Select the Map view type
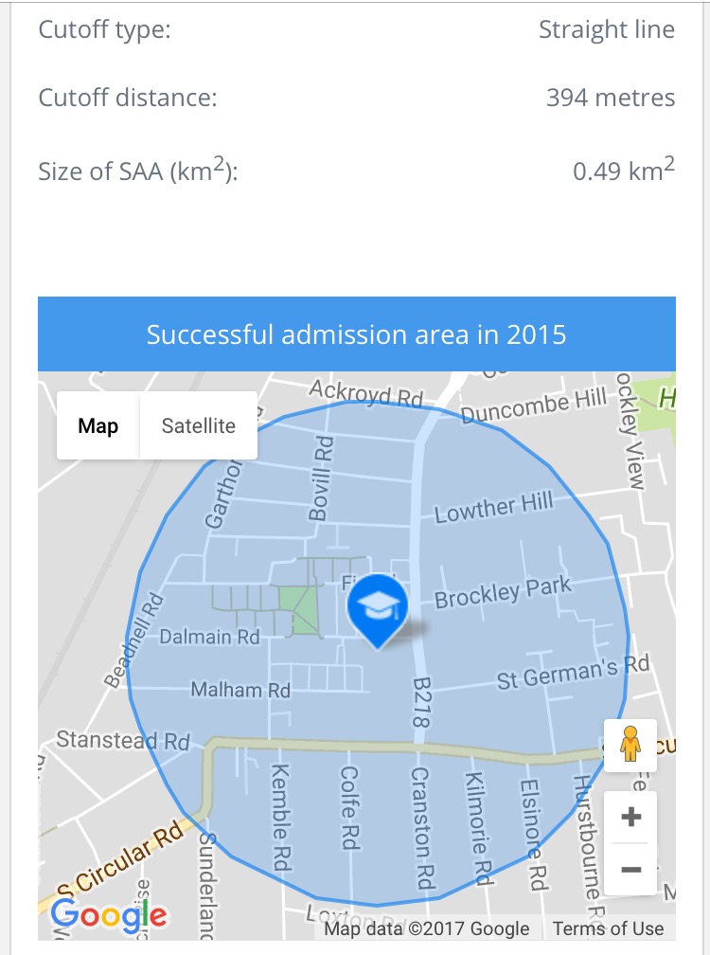 click(98, 425)
